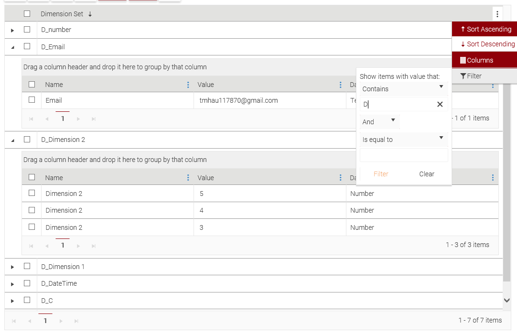This screenshot has height=335, width=517.
Task: Go to next page in main grid pager
Action: pos(61,321)
